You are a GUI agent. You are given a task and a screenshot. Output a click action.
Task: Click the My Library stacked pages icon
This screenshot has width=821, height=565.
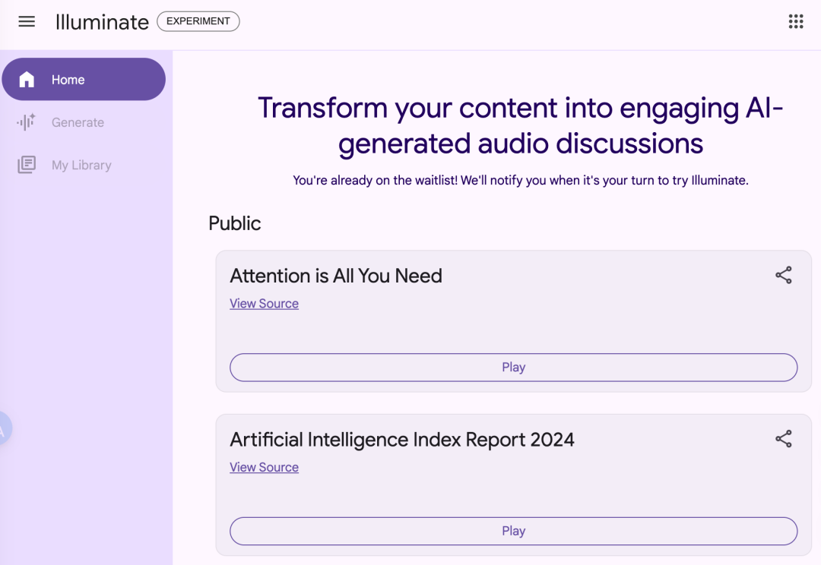tap(27, 165)
